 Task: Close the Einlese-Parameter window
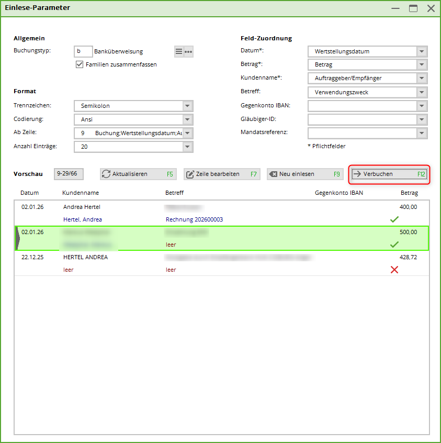431,8
